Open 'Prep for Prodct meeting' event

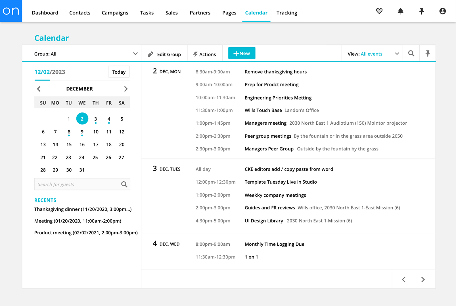coord(272,85)
